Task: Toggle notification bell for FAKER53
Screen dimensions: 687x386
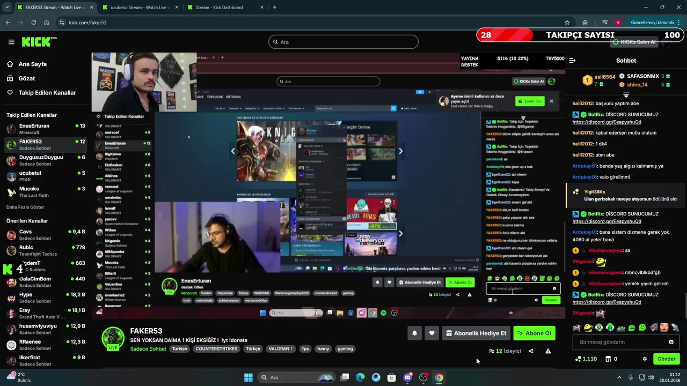Action: [x=414, y=333]
